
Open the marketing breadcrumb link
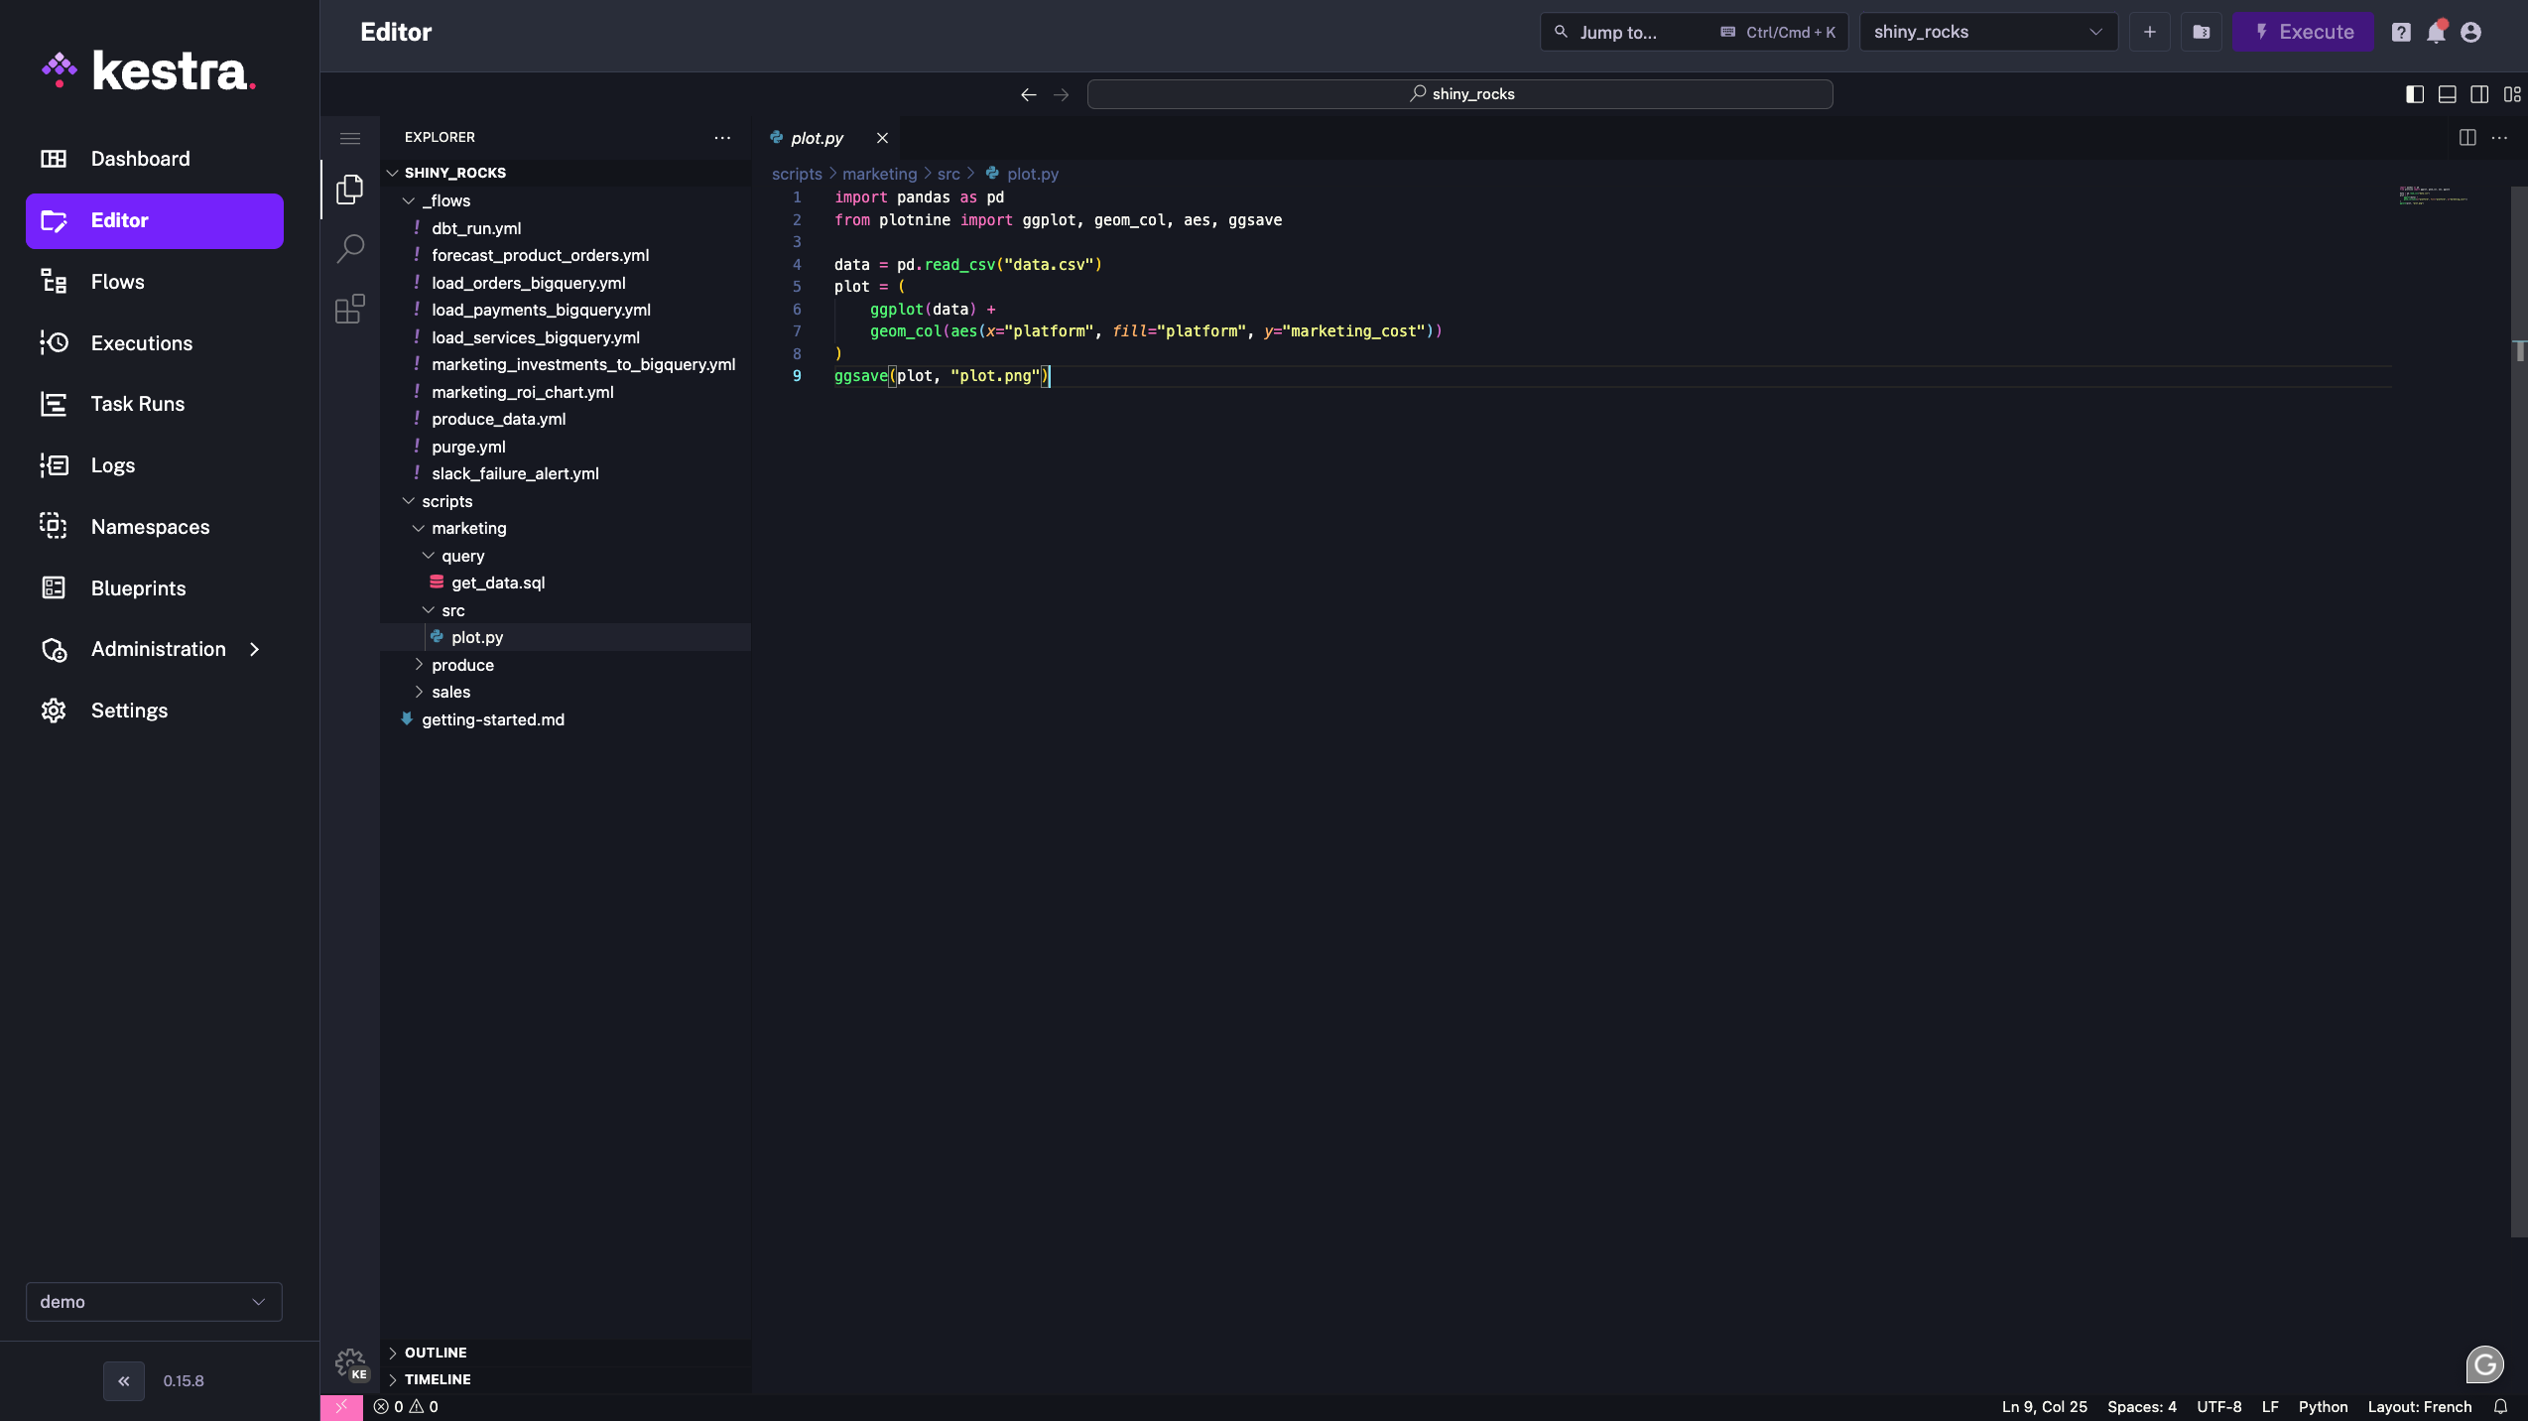click(x=878, y=174)
